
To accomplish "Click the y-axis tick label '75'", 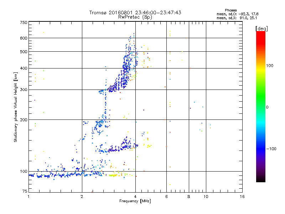I will coord(25,191).
